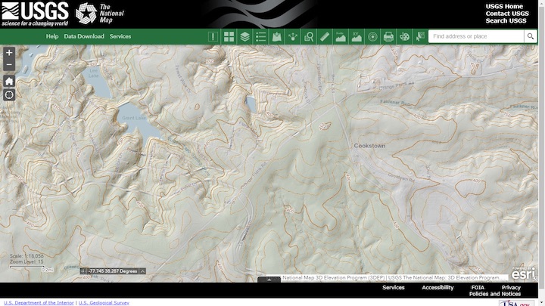This screenshot has height=306, width=545.
Task: Open the layer list stack icon
Action: click(x=244, y=36)
